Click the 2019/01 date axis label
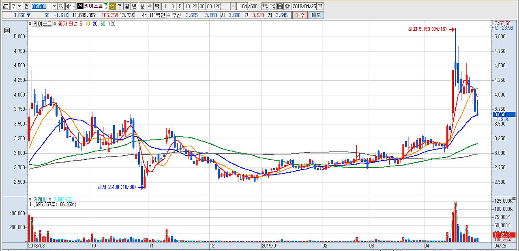Screen dimensions: 519x251 270,246
